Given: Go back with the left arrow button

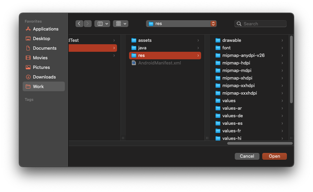Looking at the screenshot, I should click(x=79, y=24).
